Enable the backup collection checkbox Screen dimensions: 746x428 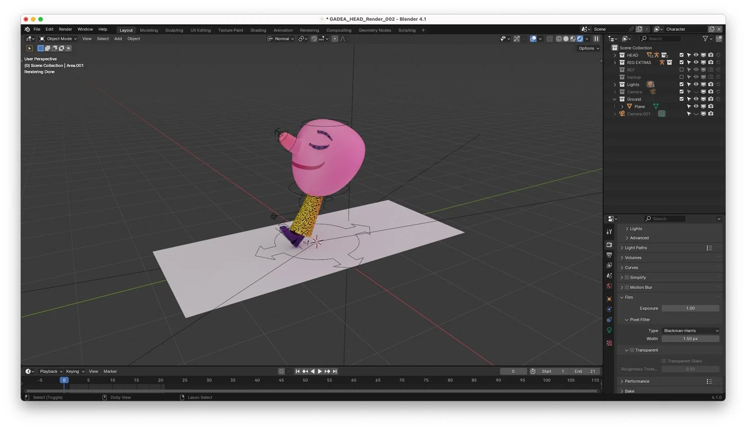click(681, 77)
